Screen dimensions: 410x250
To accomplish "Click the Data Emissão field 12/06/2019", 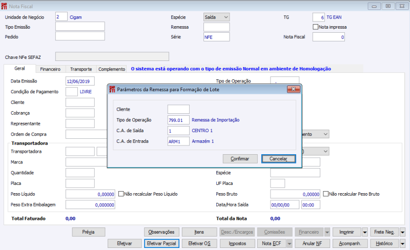I will point(80,81).
